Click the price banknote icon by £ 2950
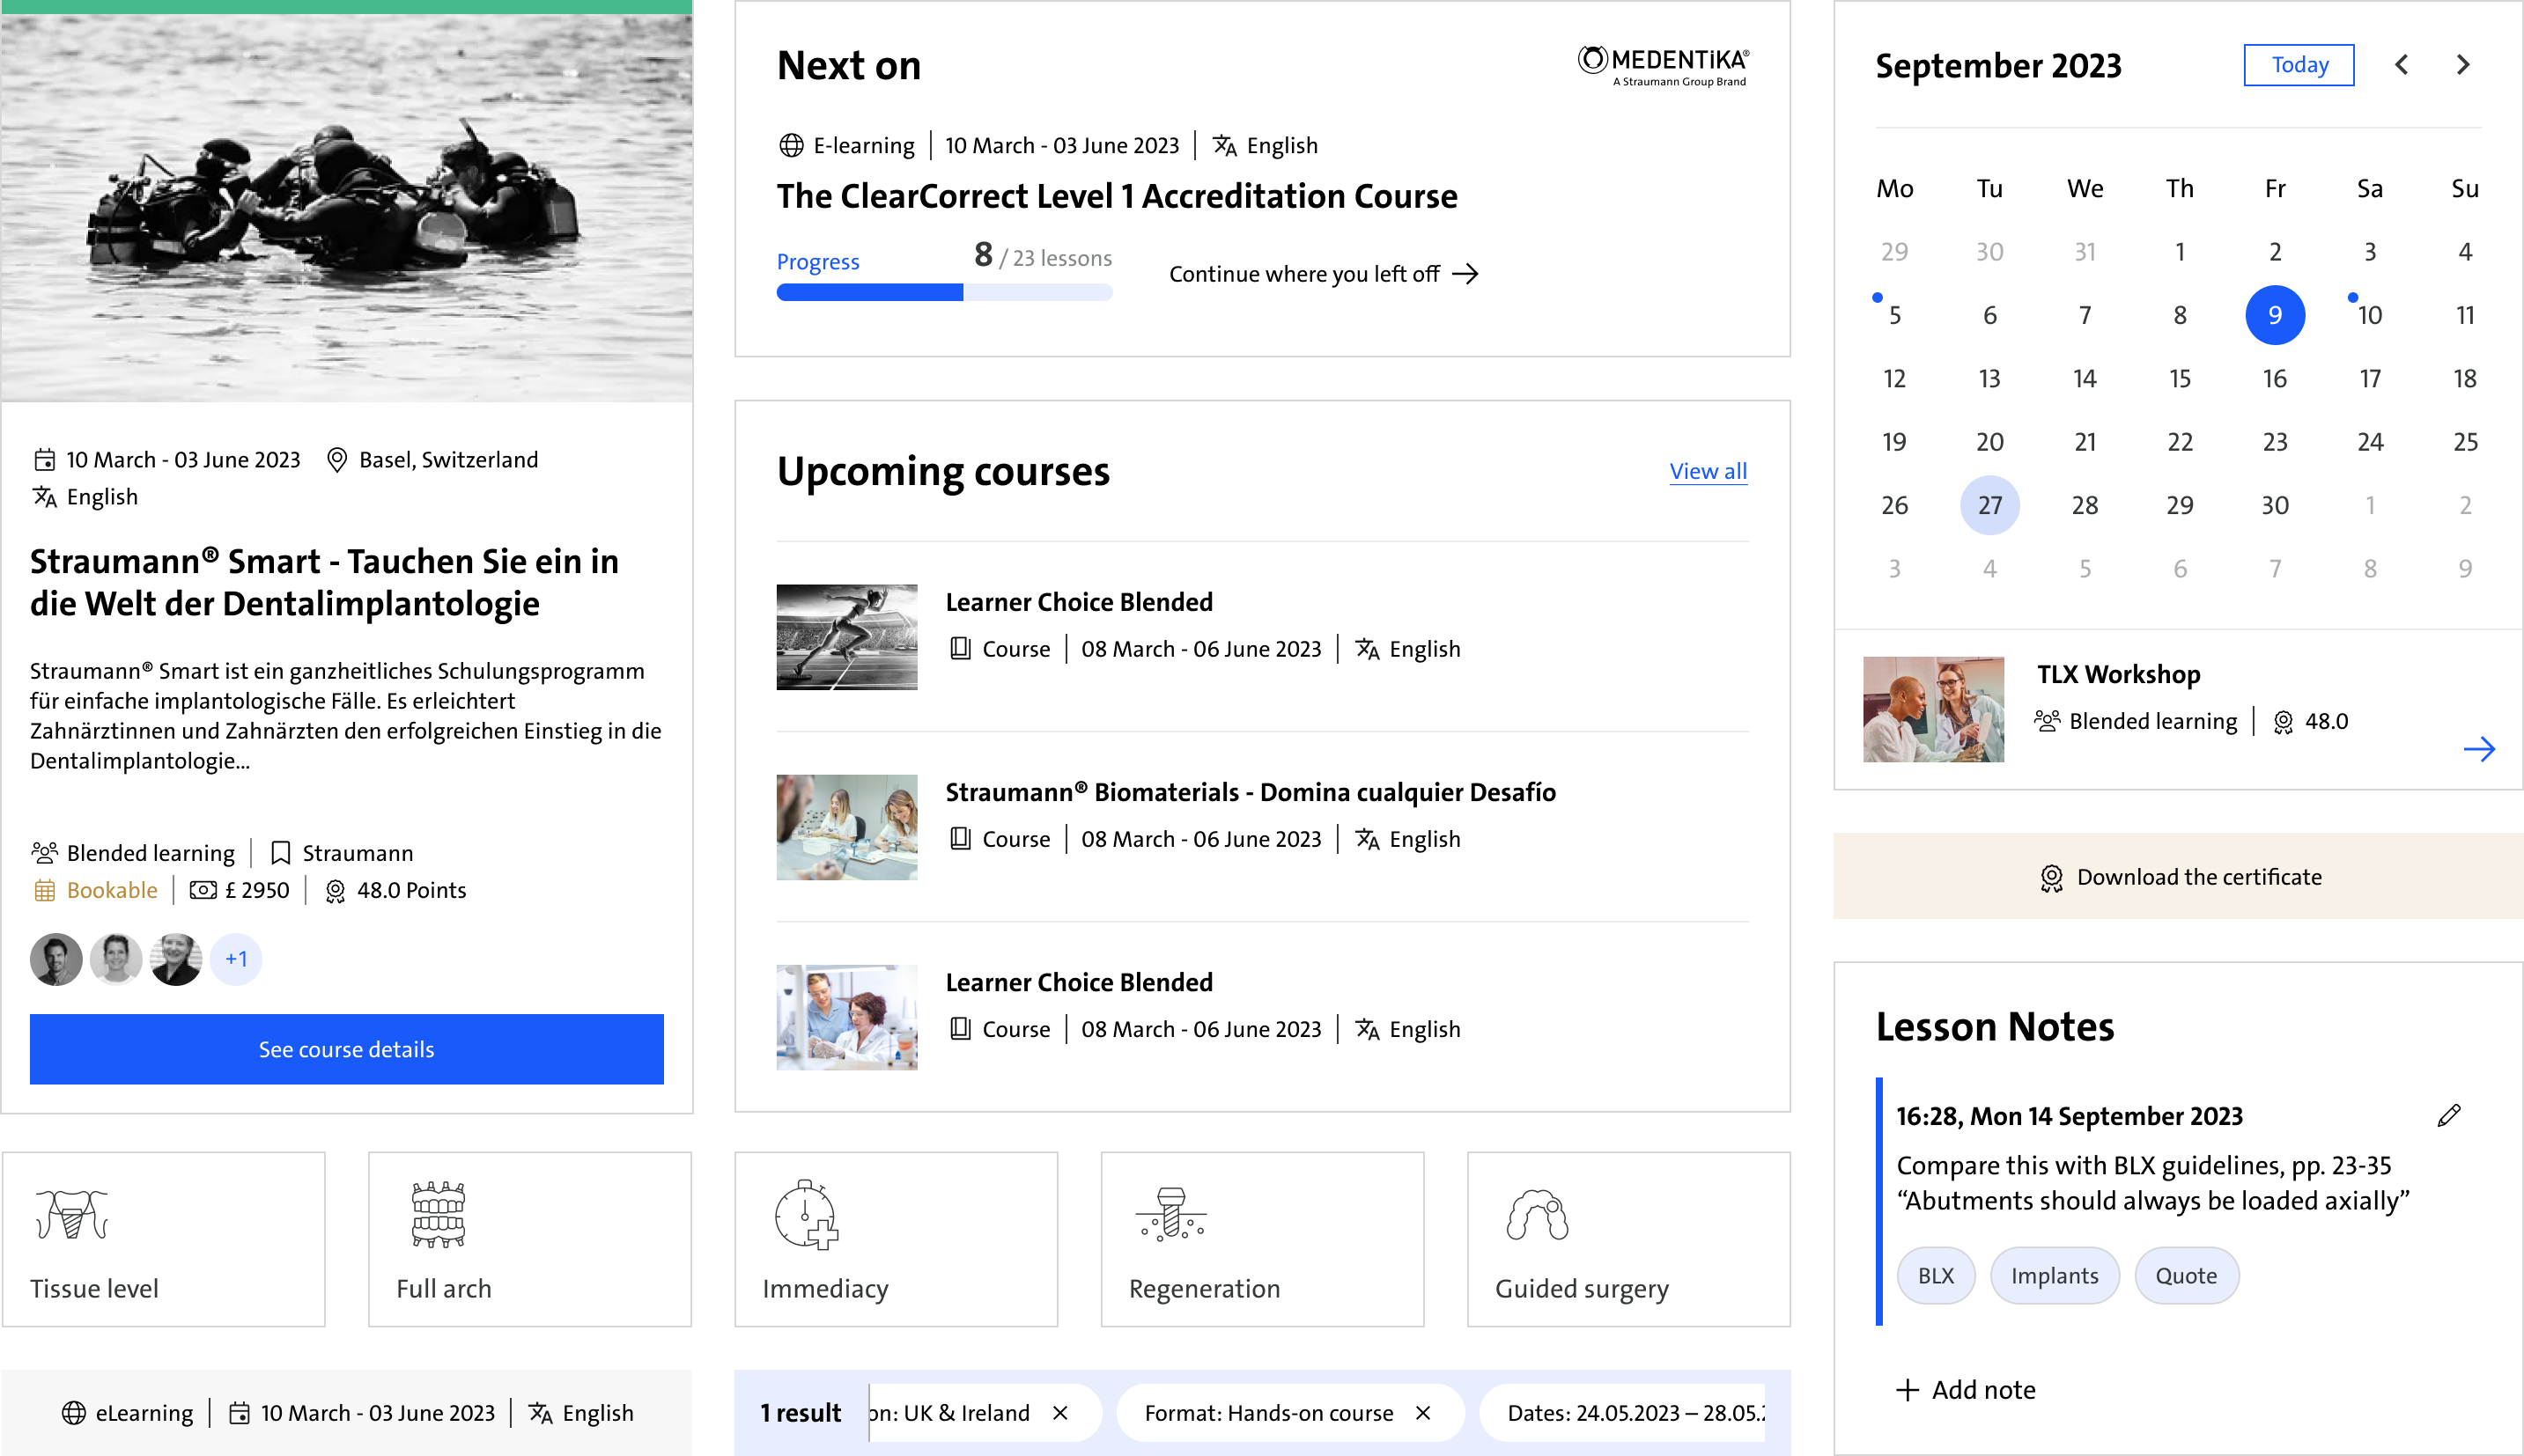The image size is (2524, 1456). point(203,890)
